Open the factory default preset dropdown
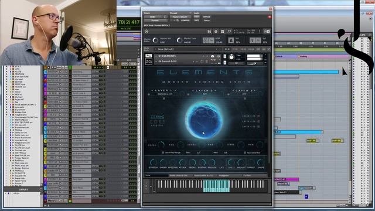 (x=180, y=17)
